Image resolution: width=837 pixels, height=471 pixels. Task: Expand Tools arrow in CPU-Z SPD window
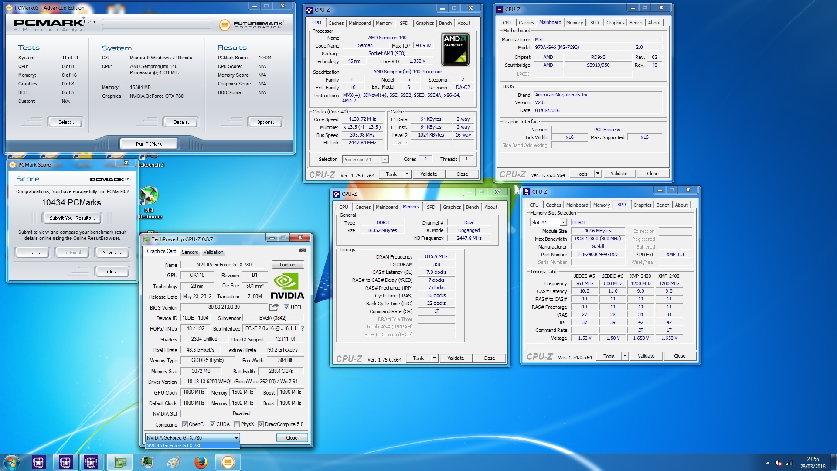click(625, 356)
